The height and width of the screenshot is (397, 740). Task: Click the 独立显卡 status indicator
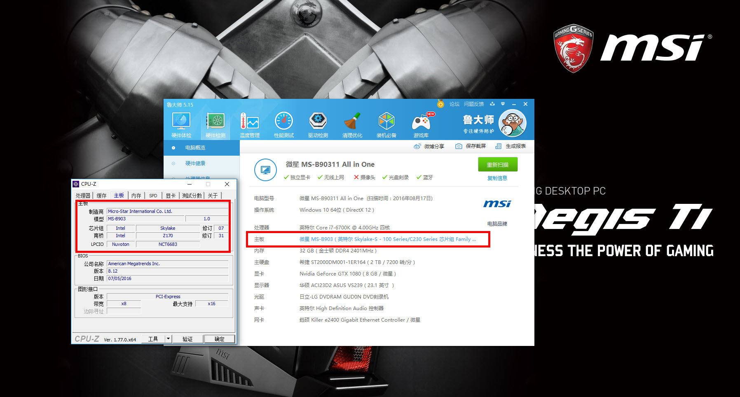(x=297, y=177)
